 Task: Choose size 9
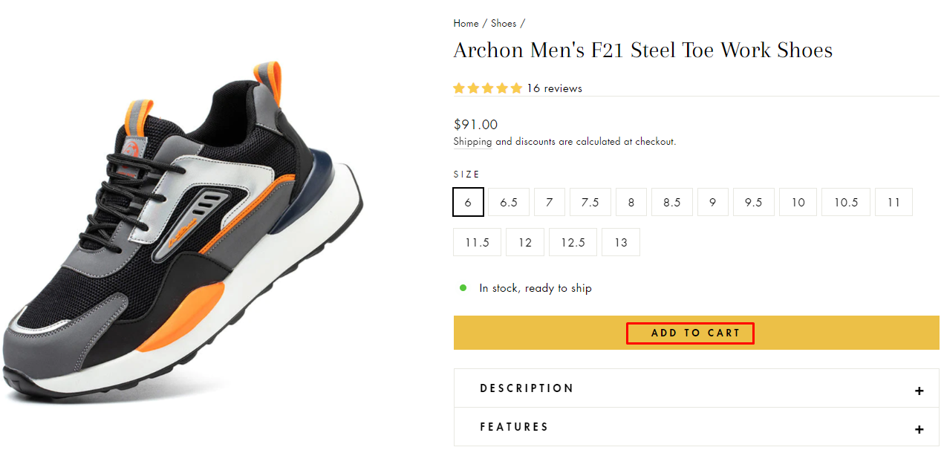pos(713,202)
